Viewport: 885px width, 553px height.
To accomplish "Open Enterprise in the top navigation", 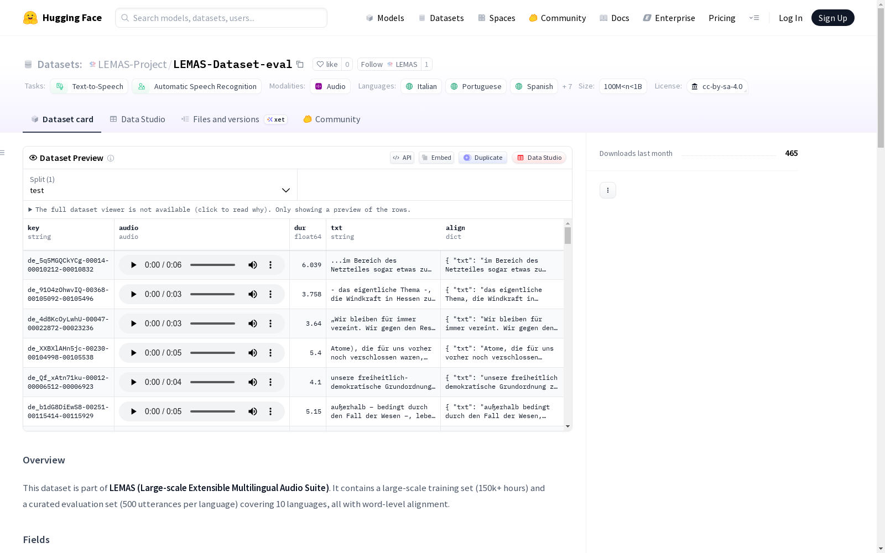I will coord(669,18).
